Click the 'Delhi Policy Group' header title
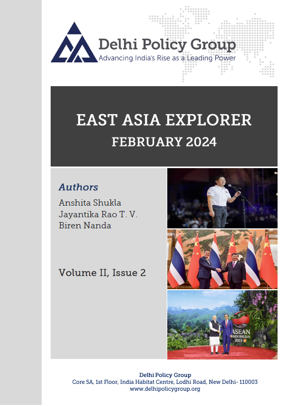The height and width of the screenshot is (406, 286). (x=167, y=44)
